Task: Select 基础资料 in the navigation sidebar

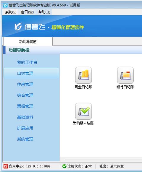Action: point(25,117)
